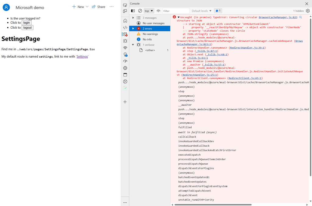Toggle the console sidebar visibility
This screenshot has width=312, height=206.
point(133,11)
